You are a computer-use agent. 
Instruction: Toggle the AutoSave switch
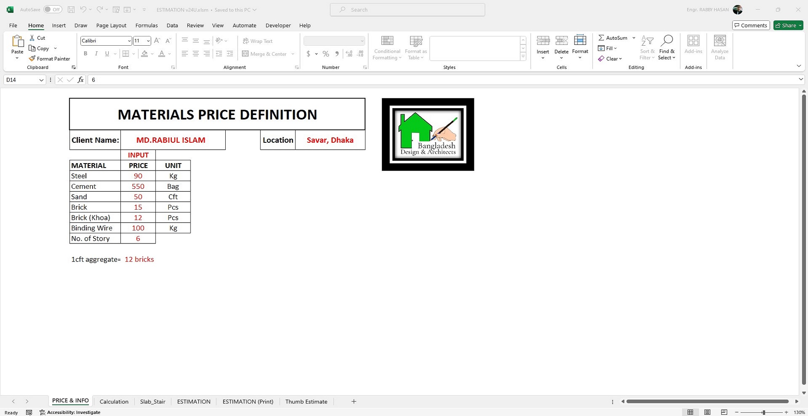click(53, 9)
